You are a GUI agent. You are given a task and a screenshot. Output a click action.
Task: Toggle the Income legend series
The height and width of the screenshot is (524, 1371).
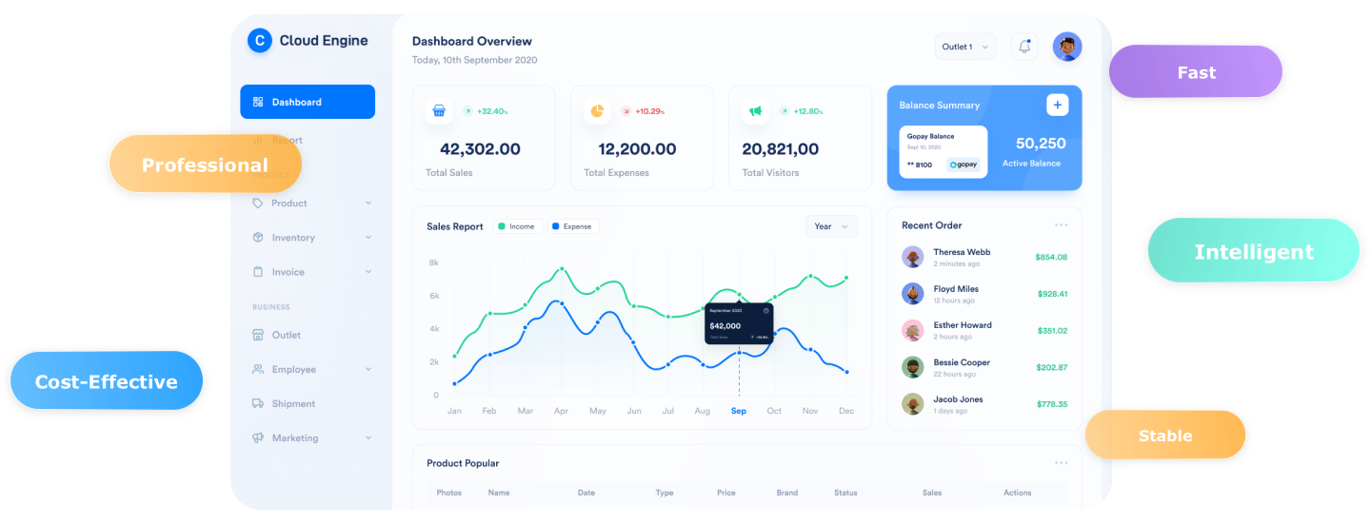[517, 226]
